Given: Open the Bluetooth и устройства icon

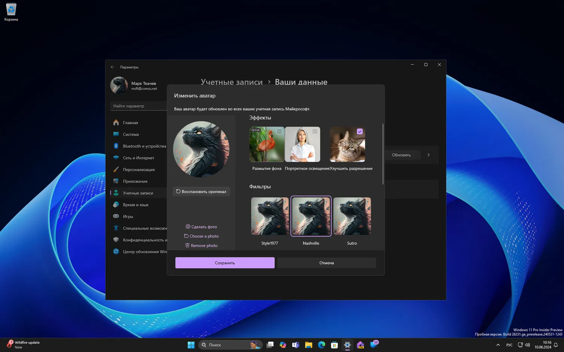Looking at the screenshot, I should pos(116,146).
